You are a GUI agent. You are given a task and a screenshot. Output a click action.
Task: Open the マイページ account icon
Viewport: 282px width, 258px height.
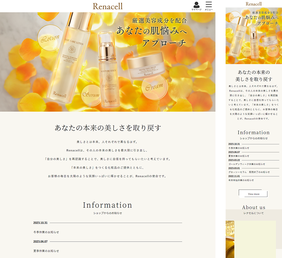click(196, 6)
